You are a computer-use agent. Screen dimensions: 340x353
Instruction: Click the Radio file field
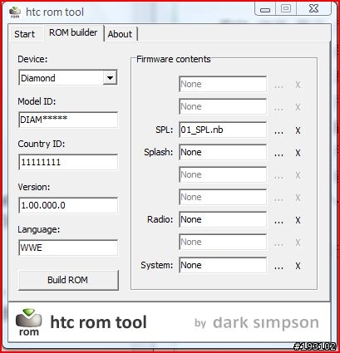pos(223,219)
